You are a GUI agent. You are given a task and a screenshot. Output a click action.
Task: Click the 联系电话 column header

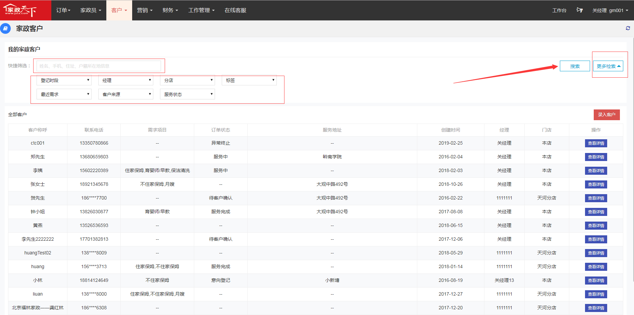coord(94,130)
